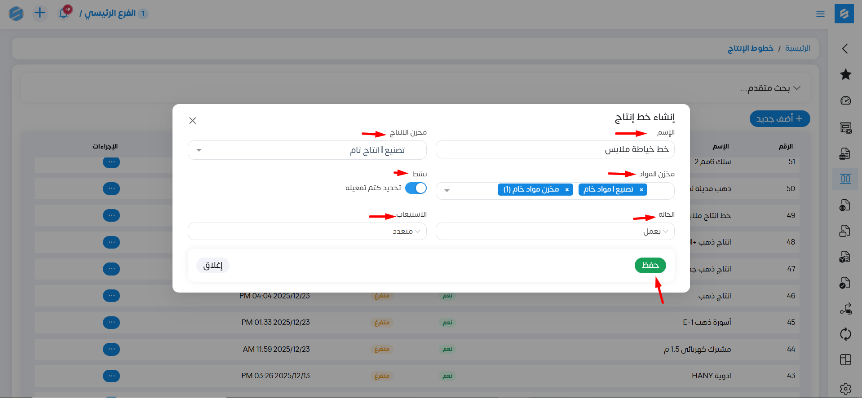Remove the 'تصنيع | مواد خام' tag
This screenshot has height=398, width=862.
point(641,190)
